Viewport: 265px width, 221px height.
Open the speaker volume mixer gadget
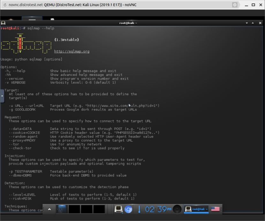pos(177,209)
